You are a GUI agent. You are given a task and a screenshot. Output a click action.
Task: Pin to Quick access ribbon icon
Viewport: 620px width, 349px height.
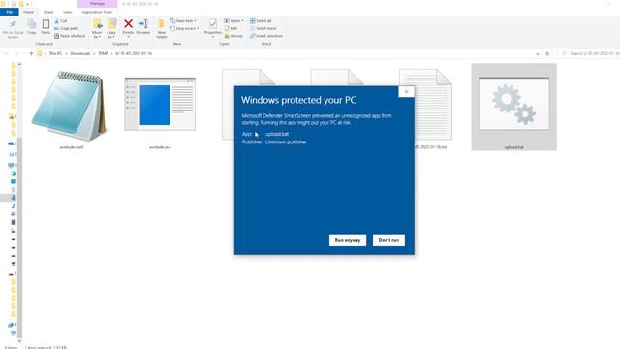coord(13,29)
